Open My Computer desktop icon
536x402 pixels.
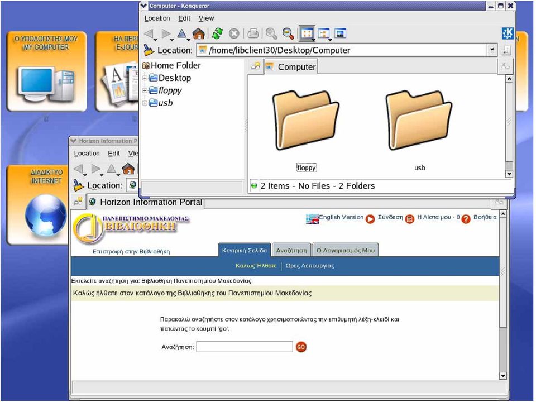[x=46, y=71]
